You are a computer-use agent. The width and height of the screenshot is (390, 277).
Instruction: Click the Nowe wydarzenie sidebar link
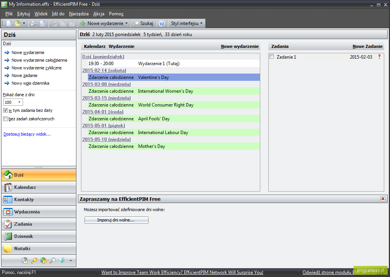click(28, 52)
